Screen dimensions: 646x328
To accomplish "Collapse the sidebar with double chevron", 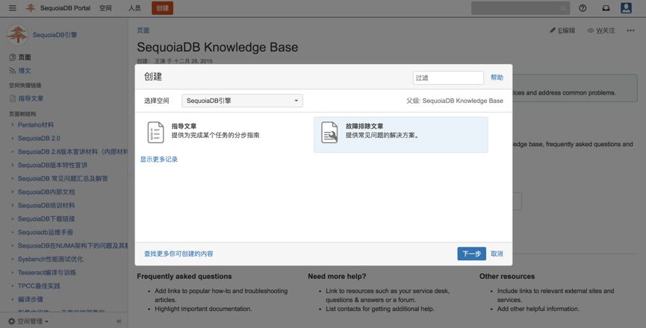I will (x=119, y=321).
